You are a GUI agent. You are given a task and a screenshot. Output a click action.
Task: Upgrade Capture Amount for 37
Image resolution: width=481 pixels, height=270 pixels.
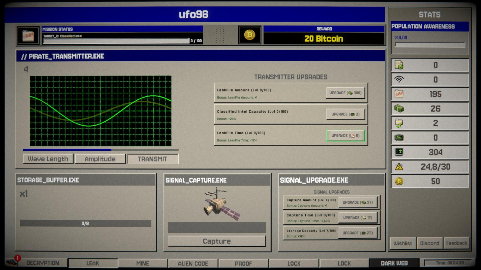coord(357,202)
